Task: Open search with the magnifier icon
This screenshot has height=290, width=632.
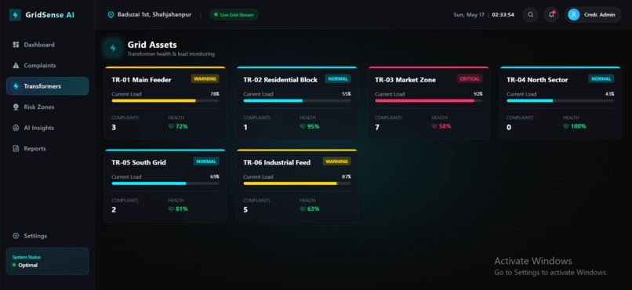Action: coord(530,15)
